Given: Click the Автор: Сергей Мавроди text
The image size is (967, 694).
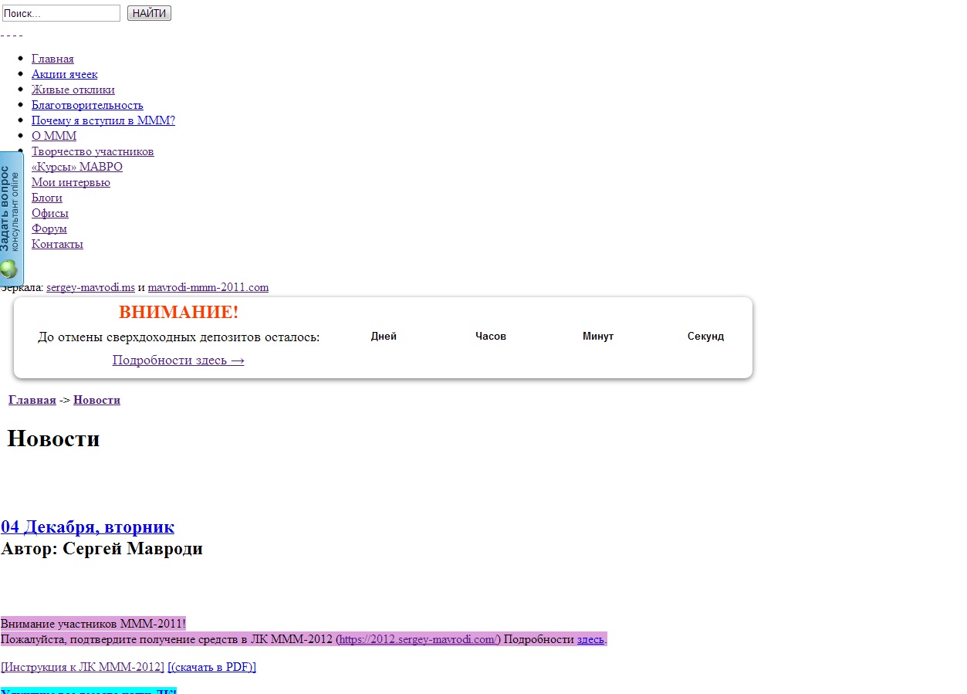Looking at the screenshot, I should [x=102, y=549].
